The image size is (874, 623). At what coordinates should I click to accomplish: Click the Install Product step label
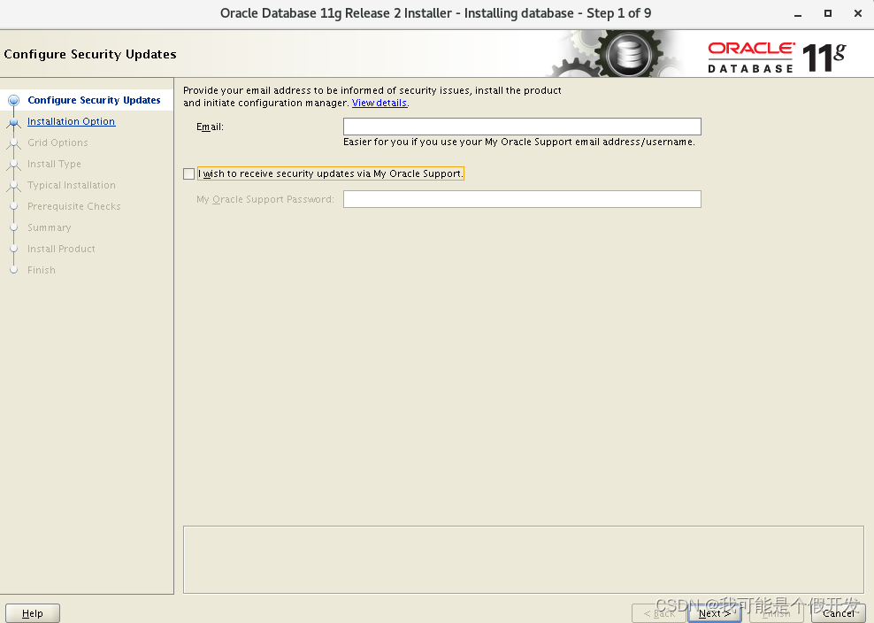point(61,248)
